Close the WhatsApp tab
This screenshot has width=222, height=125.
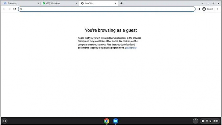[x=77, y=3]
